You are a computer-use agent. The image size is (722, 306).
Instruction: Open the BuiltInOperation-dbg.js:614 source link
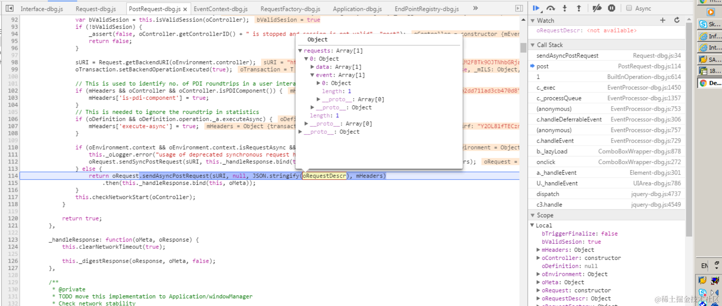[644, 77]
